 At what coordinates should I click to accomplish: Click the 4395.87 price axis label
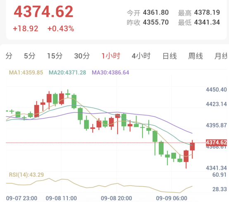click(x=216, y=125)
